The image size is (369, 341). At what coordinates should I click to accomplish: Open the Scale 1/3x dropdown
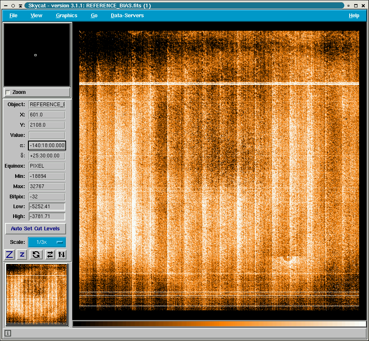(47, 242)
